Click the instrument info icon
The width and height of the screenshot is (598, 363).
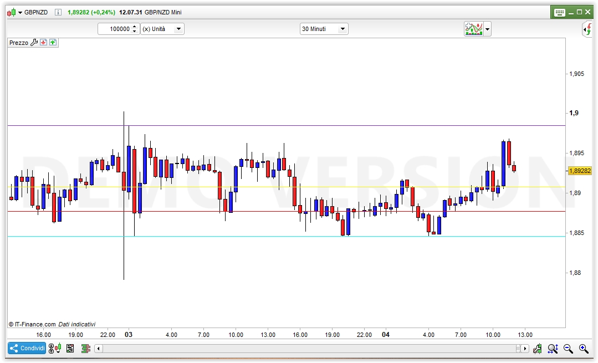coord(58,12)
